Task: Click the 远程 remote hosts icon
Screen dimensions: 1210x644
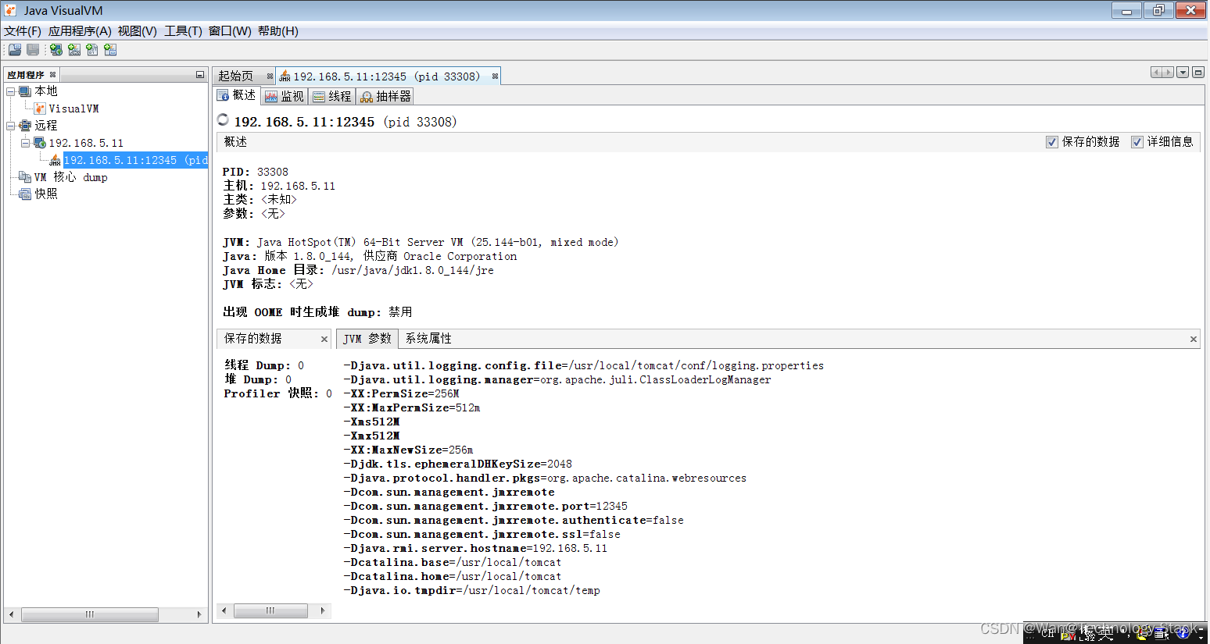Action: pyautogui.click(x=25, y=126)
